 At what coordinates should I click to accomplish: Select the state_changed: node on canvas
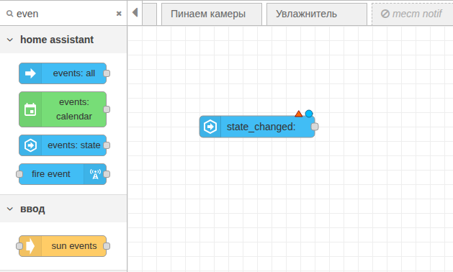coord(257,127)
